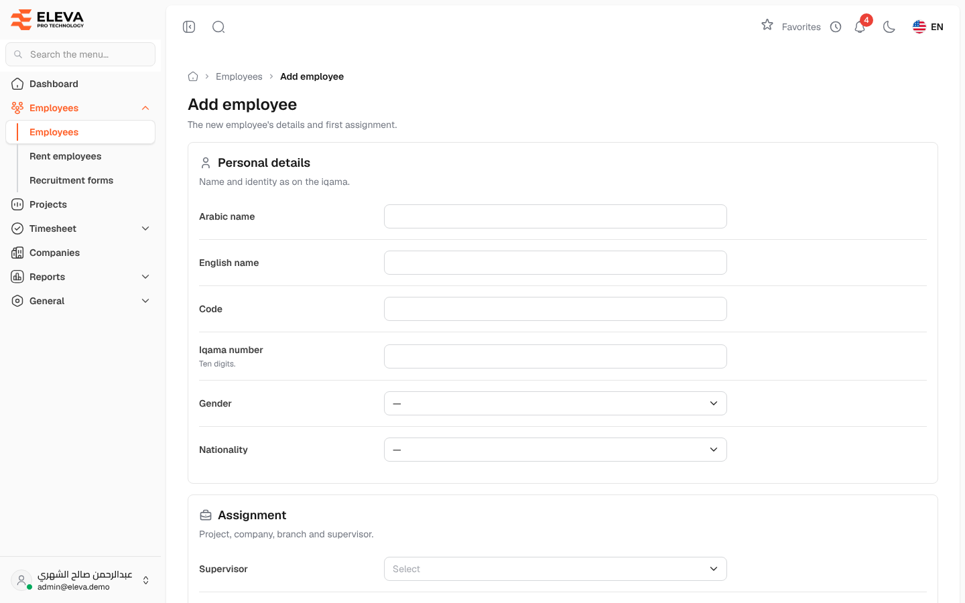This screenshot has width=965, height=603.
Task: Click the Add employee breadcrumb text
Action: pos(312,76)
